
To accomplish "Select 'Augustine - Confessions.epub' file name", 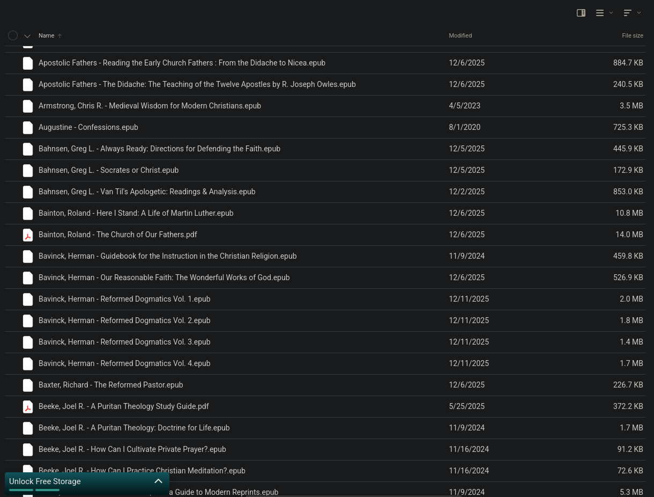I will [88, 127].
